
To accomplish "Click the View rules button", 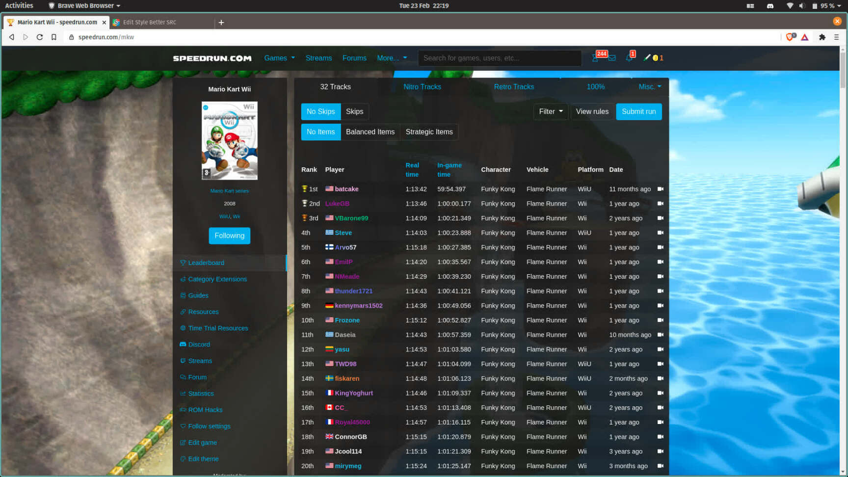I will click(592, 112).
